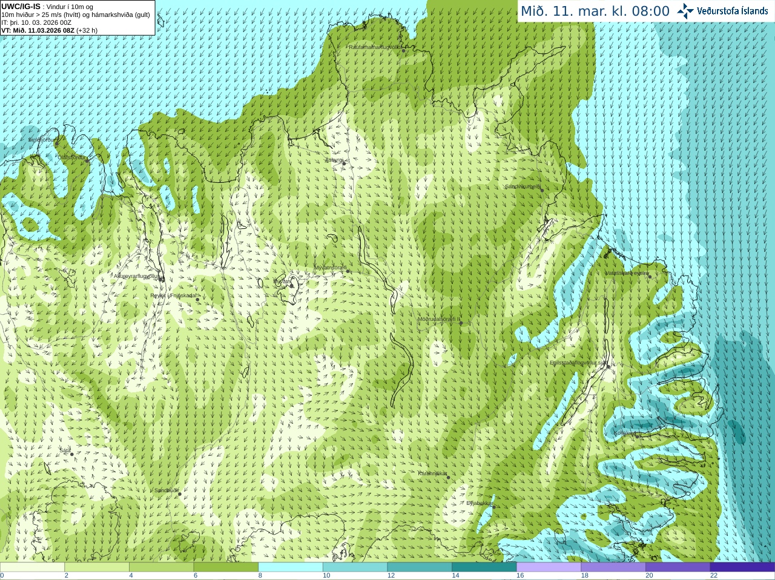This screenshot has width=775, height=580.
Task: Click the Vatnsskarð eystra station marker
Action: (x=650, y=277)
